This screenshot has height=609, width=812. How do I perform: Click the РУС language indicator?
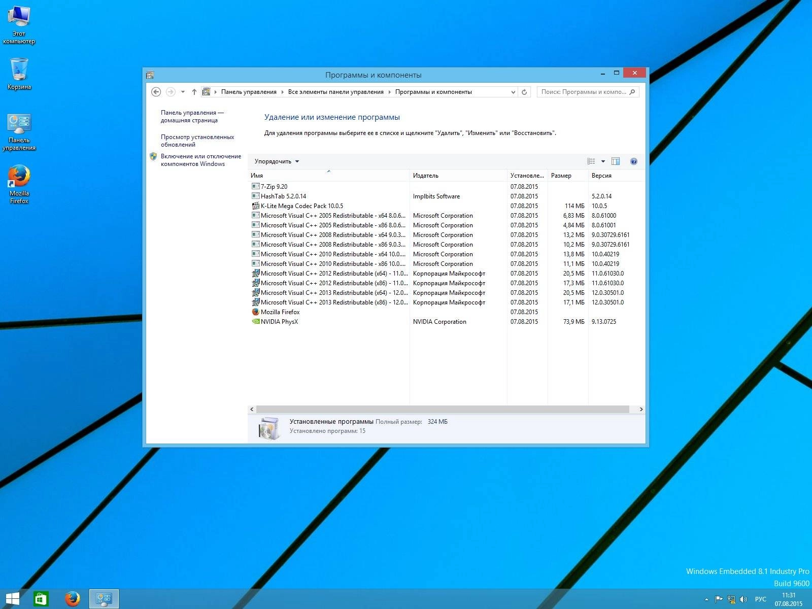[x=760, y=599]
